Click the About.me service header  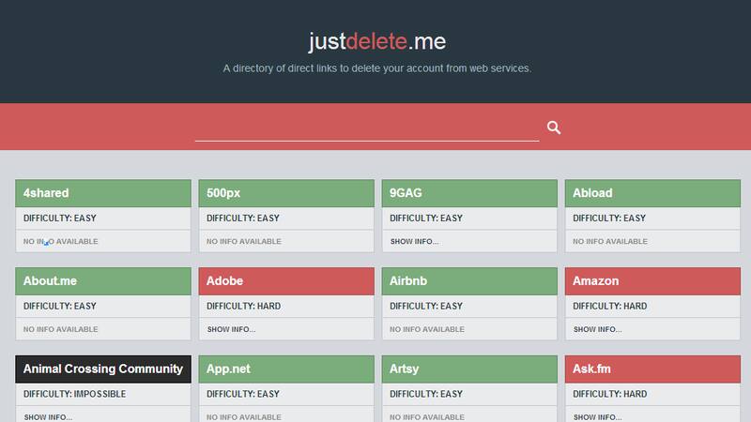pyautogui.click(x=102, y=281)
